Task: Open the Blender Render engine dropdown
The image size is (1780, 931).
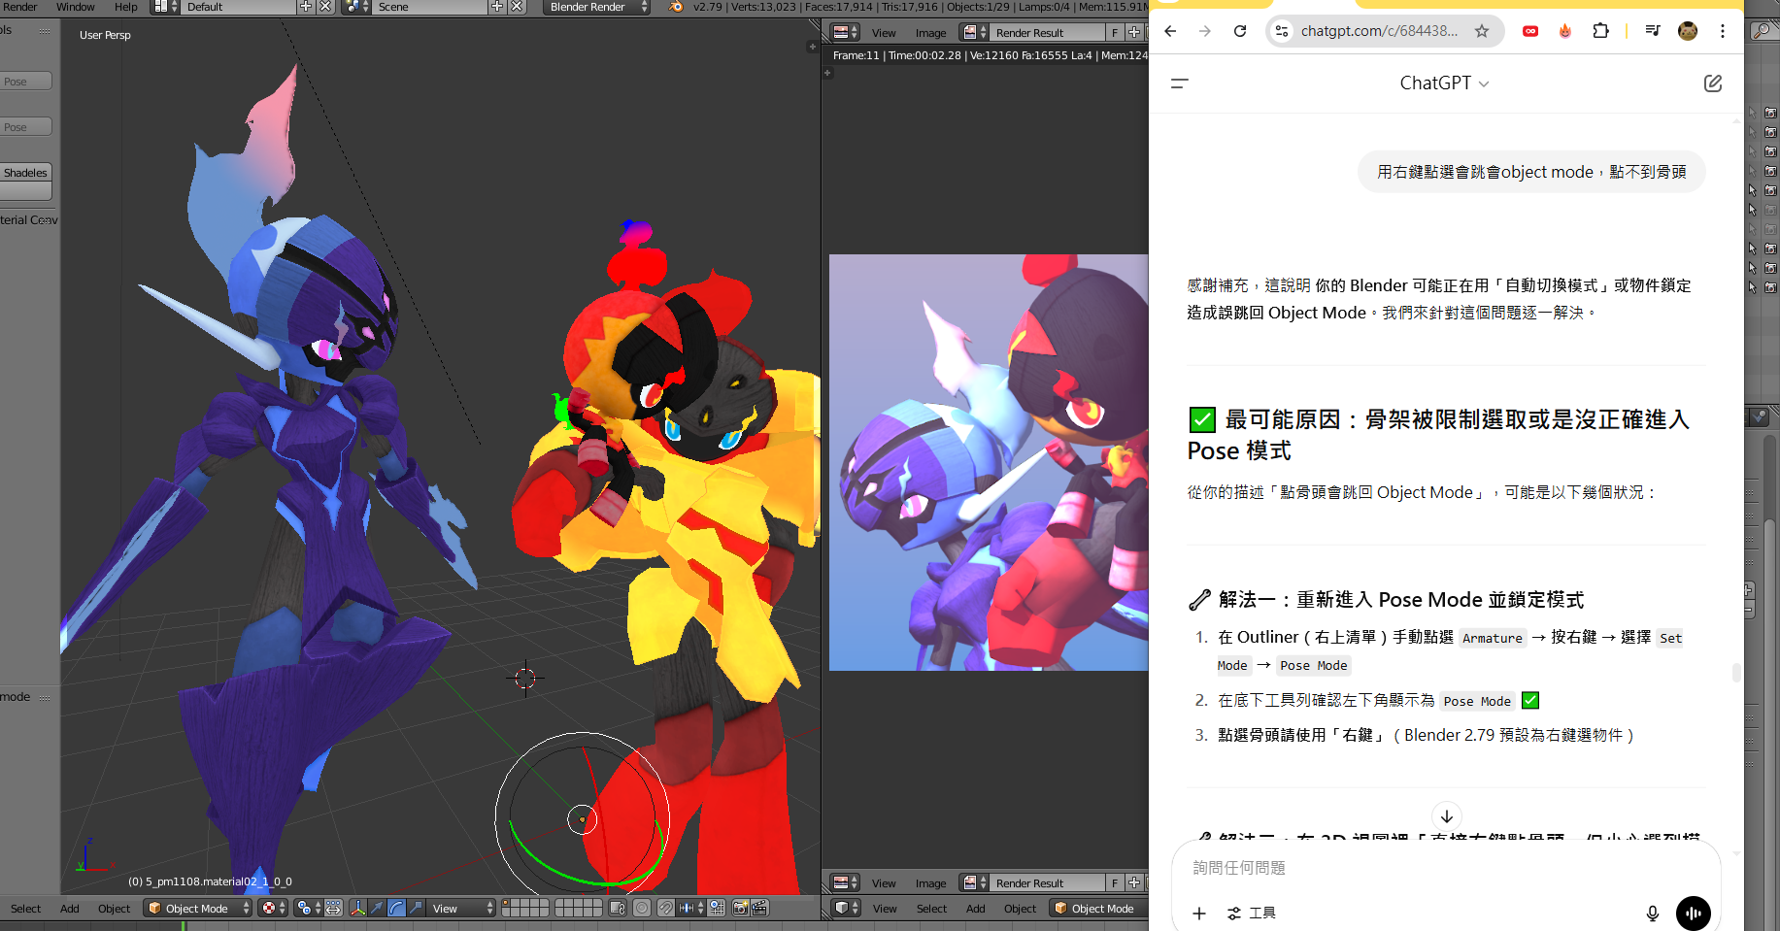Action: click(x=596, y=7)
